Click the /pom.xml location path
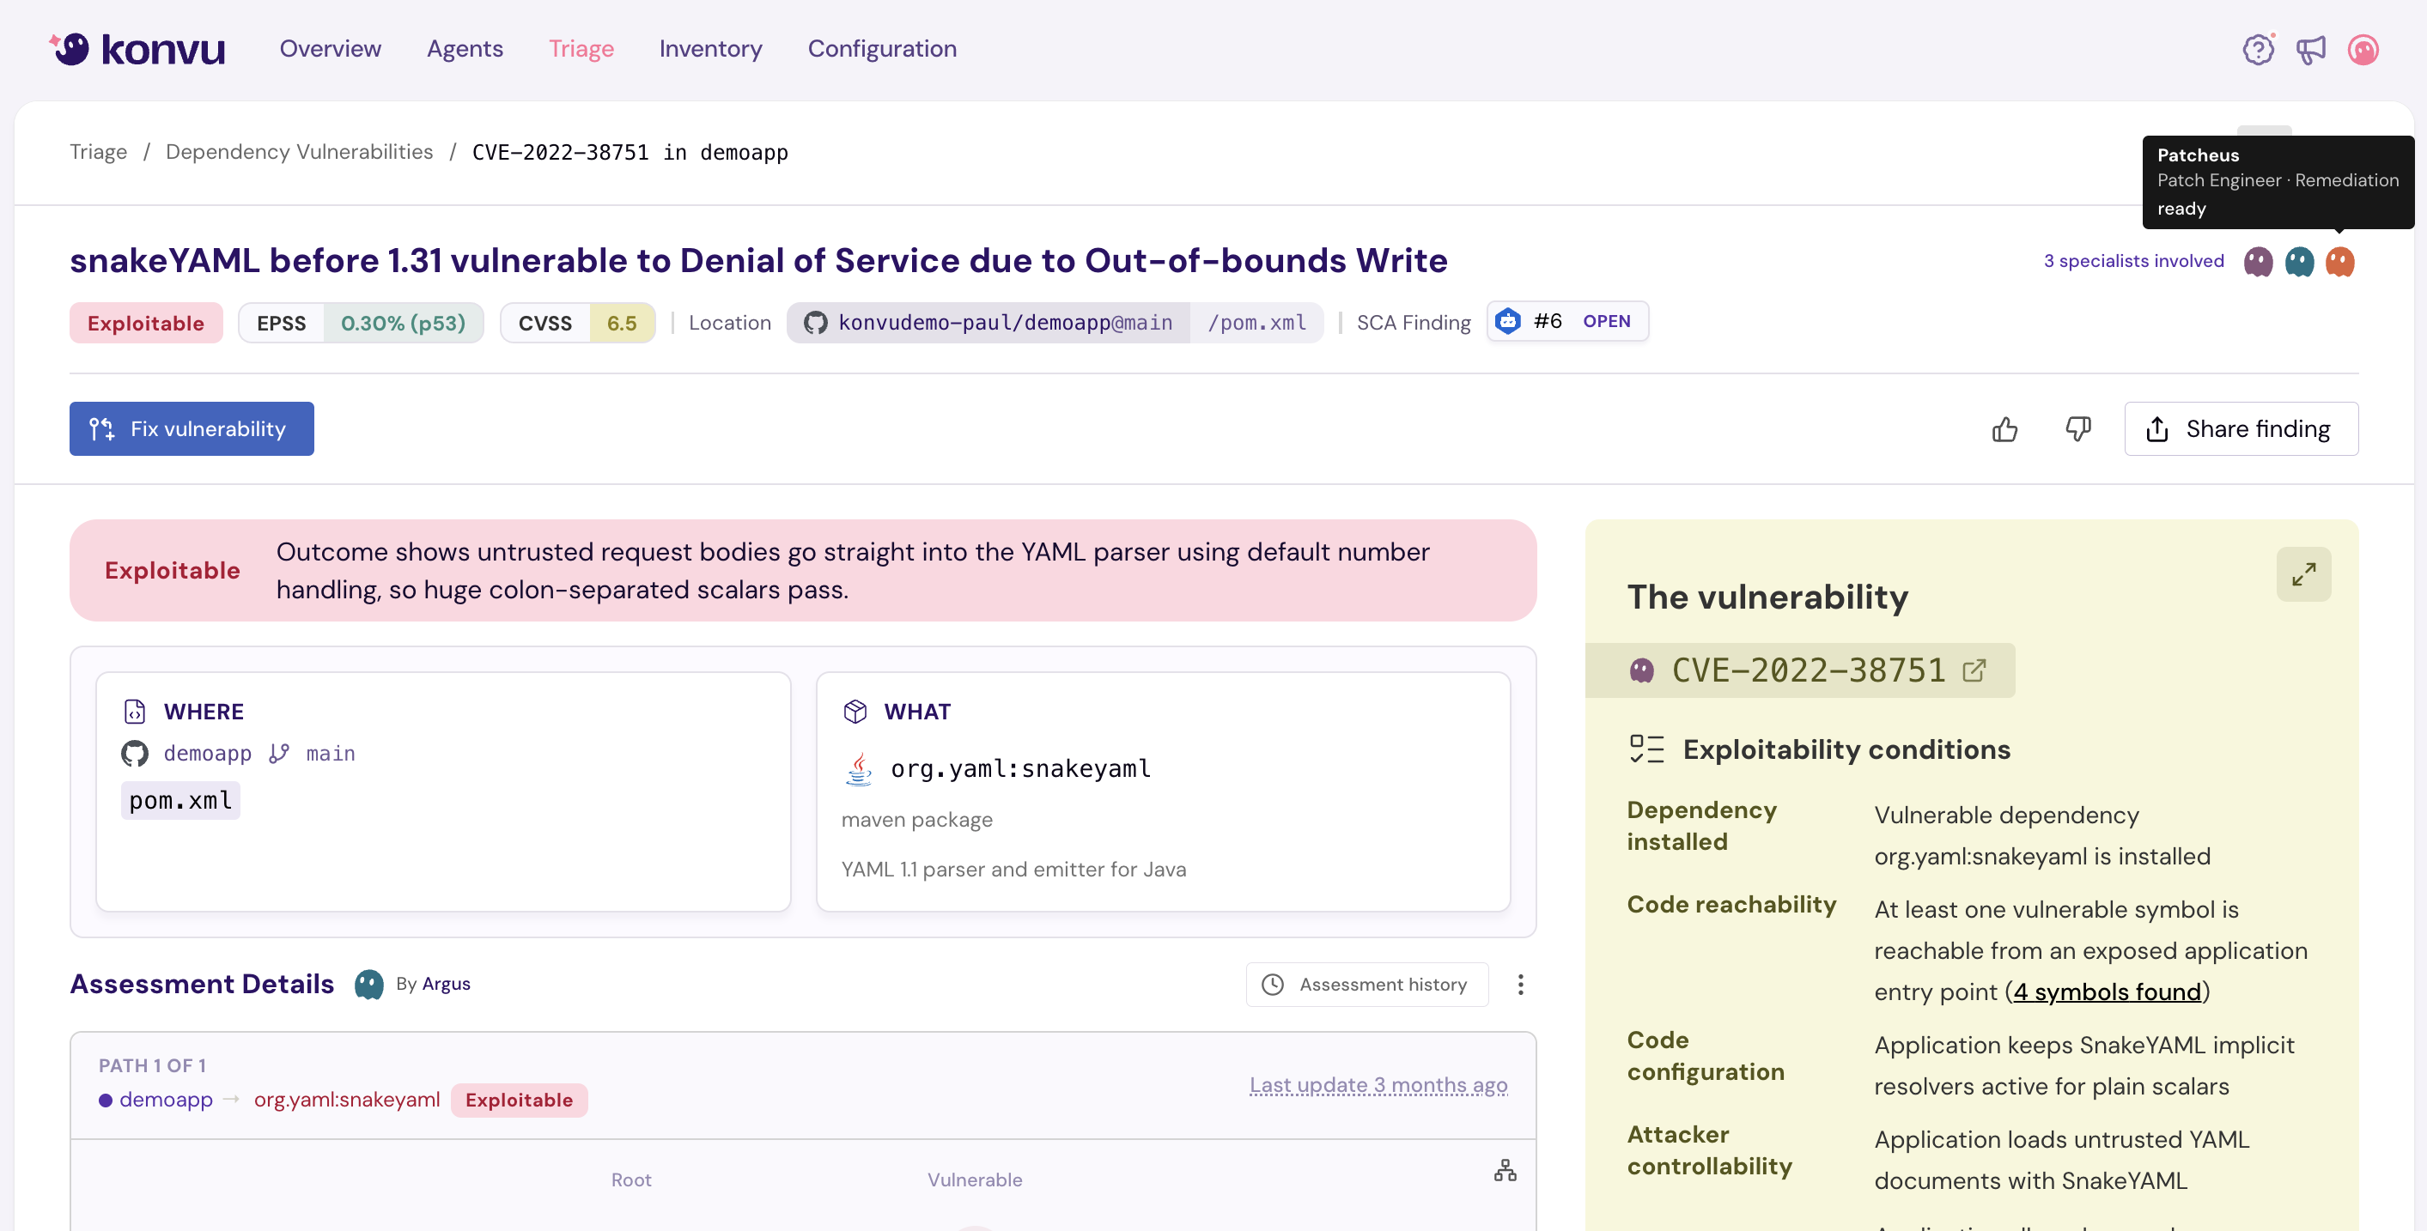2427x1231 pixels. tap(1256, 322)
